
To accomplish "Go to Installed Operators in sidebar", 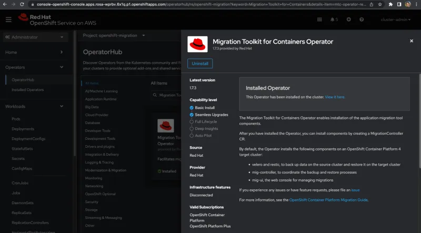I will point(27,90).
